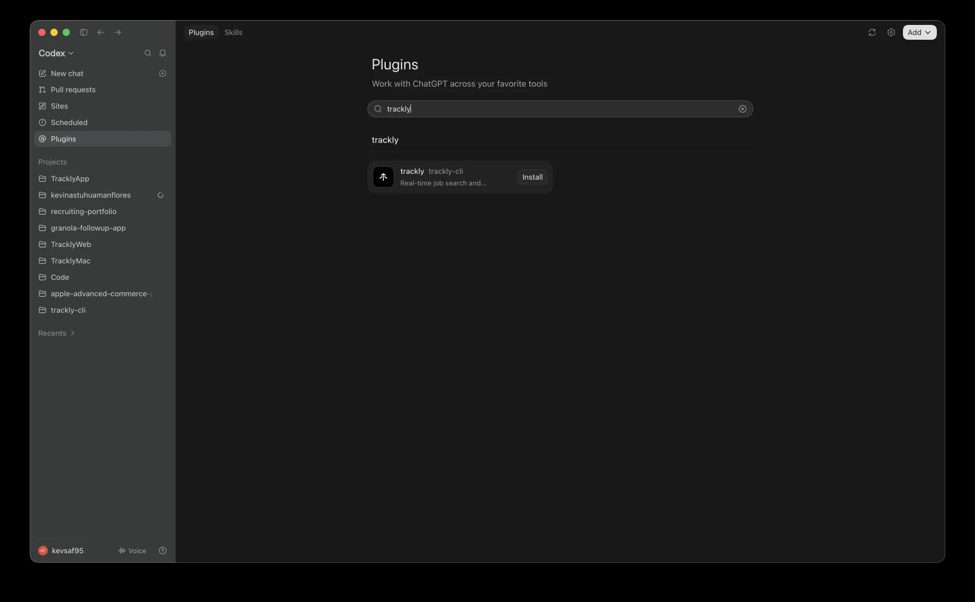Start a New chat
Screen dimensions: 975x602
pyautogui.click(x=102, y=74)
